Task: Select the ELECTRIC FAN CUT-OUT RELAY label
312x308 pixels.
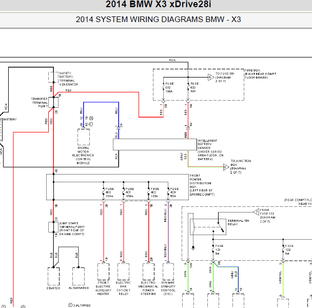Action: [123, 288]
